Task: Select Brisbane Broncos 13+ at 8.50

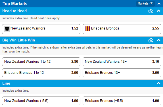Action: (x=122, y=73)
